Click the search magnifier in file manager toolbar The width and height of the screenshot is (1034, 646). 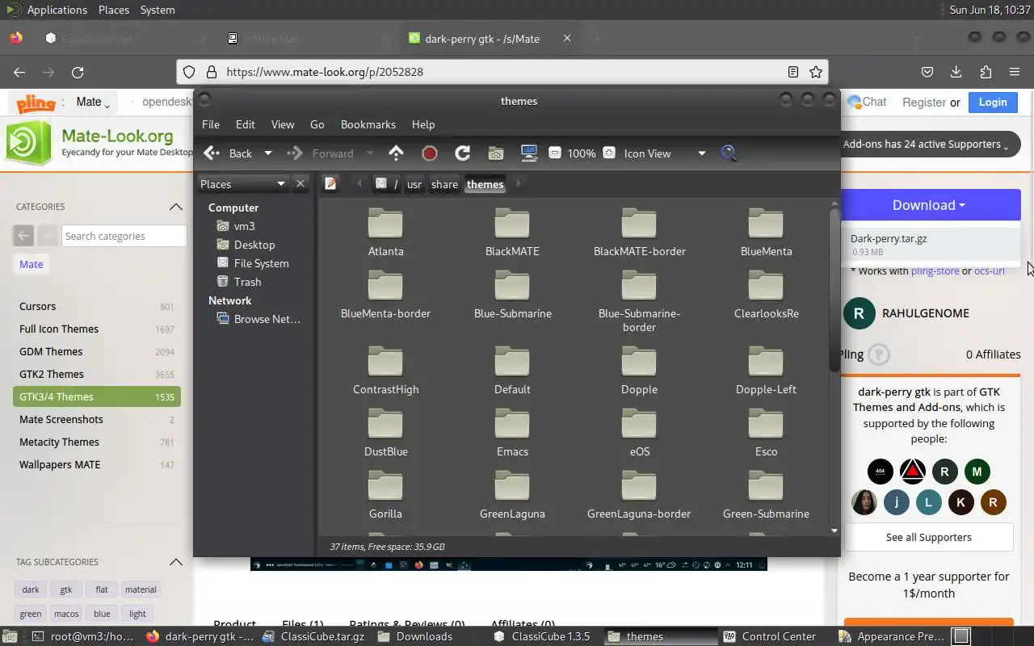729,153
